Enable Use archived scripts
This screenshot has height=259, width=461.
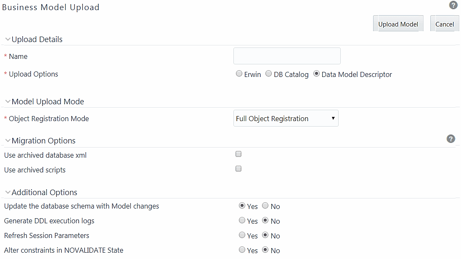click(238, 169)
